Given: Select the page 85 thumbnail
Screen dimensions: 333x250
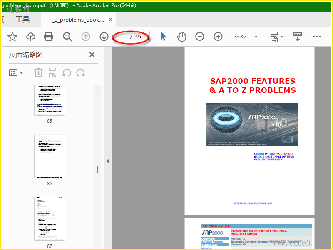Looking at the screenshot, I should coord(50,100).
